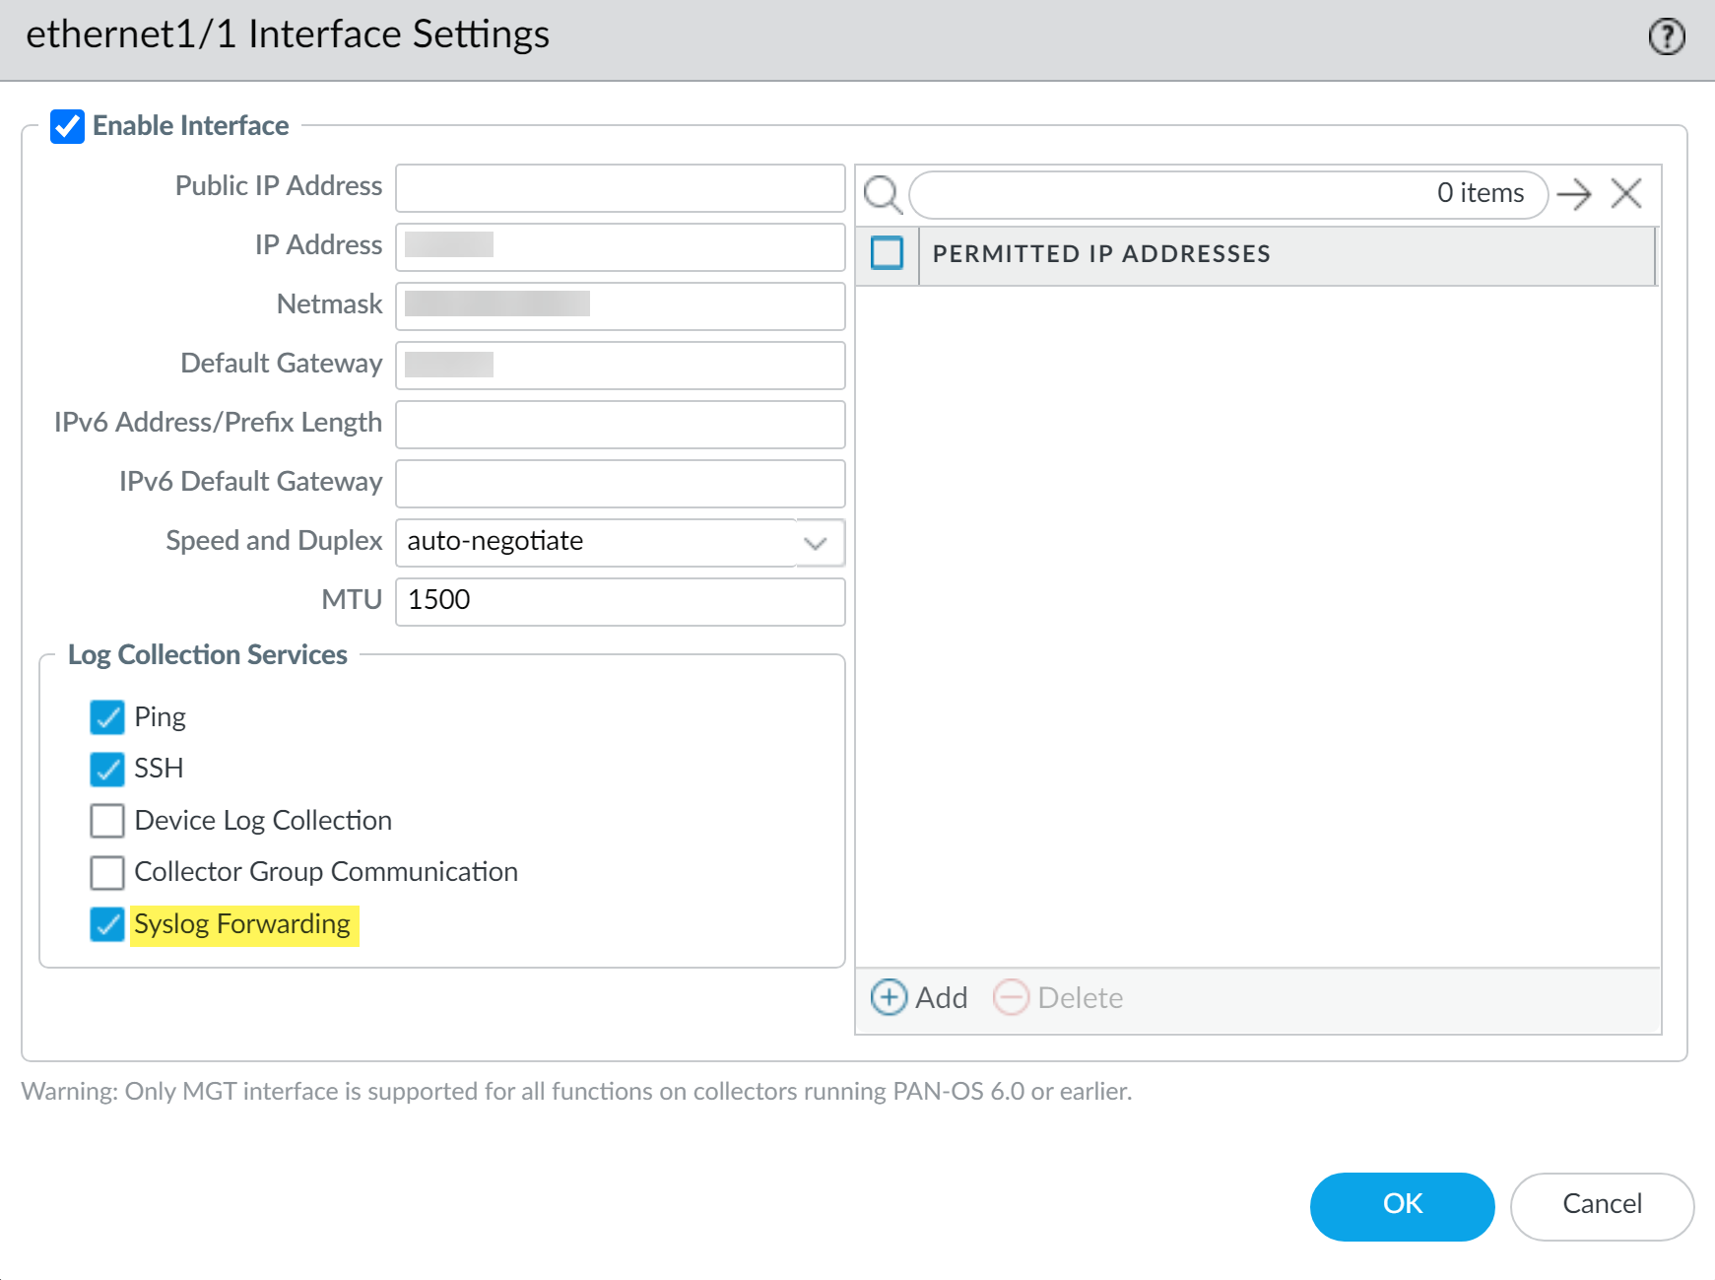Select all permitted IP addresses checkbox
Screen dimensions: 1715x1280
coord(887,253)
